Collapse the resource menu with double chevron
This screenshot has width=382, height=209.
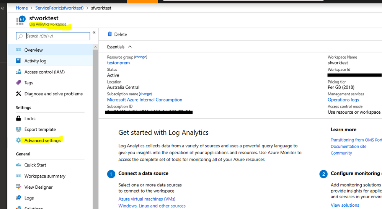pyautogui.click(x=94, y=33)
